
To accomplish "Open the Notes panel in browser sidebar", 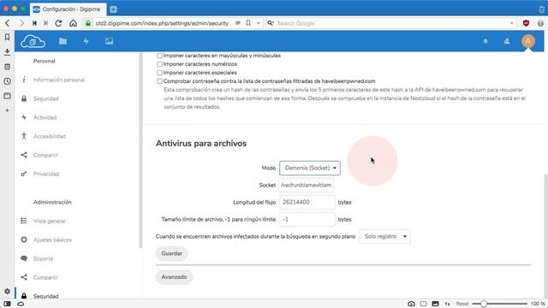I will [7, 67].
